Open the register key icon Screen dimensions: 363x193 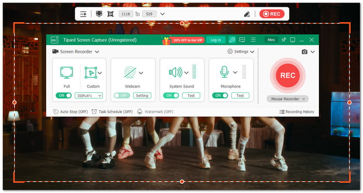[232, 40]
